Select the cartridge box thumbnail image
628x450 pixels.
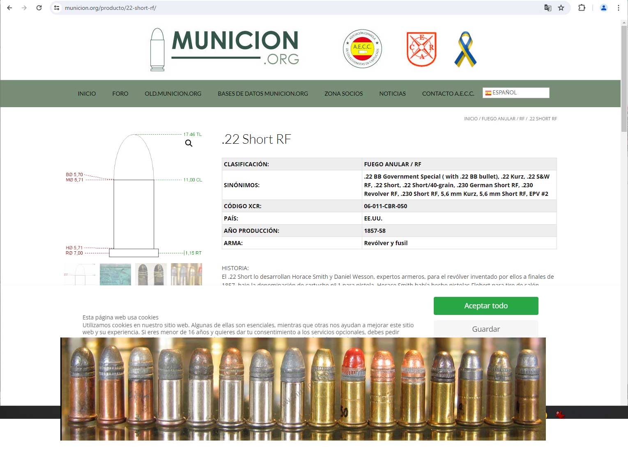click(115, 274)
